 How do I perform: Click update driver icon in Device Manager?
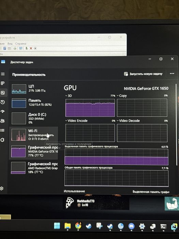[27, 48]
